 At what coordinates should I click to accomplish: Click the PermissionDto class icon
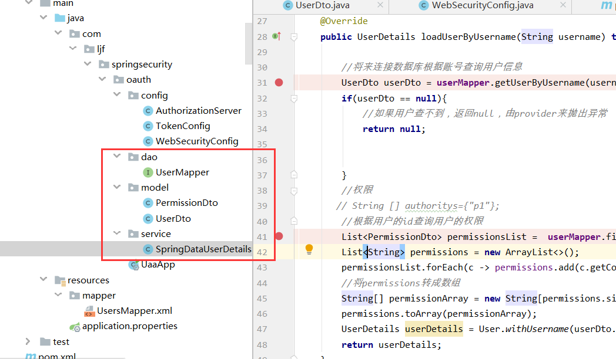148,203
